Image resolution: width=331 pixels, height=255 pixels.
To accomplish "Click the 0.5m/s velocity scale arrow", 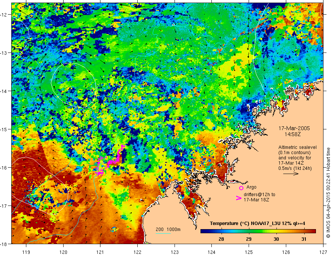I will click(x=291, y=174).
